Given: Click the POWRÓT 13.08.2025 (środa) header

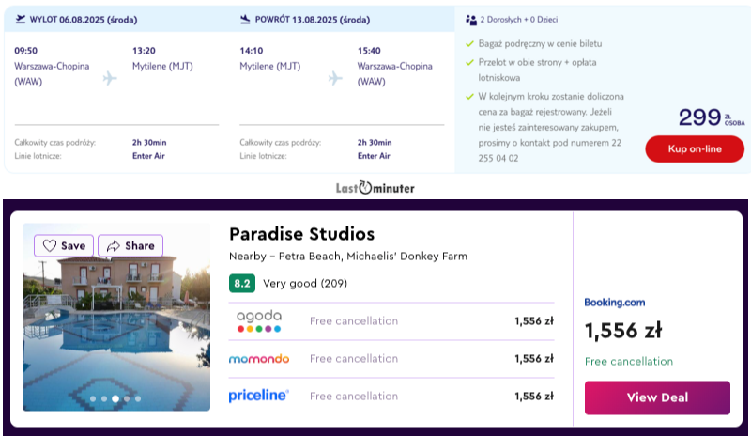Looking at the screenshot, I should pos(313,20).
